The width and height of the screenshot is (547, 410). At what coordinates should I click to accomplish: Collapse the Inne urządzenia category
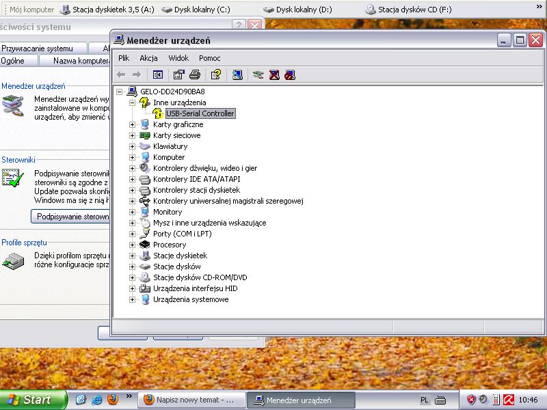[x=132, y=102]
